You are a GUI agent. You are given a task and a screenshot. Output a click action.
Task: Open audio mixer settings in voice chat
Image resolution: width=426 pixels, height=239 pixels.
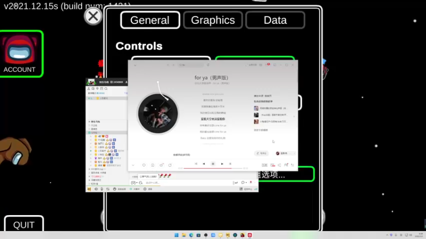[x=108, y=189]
